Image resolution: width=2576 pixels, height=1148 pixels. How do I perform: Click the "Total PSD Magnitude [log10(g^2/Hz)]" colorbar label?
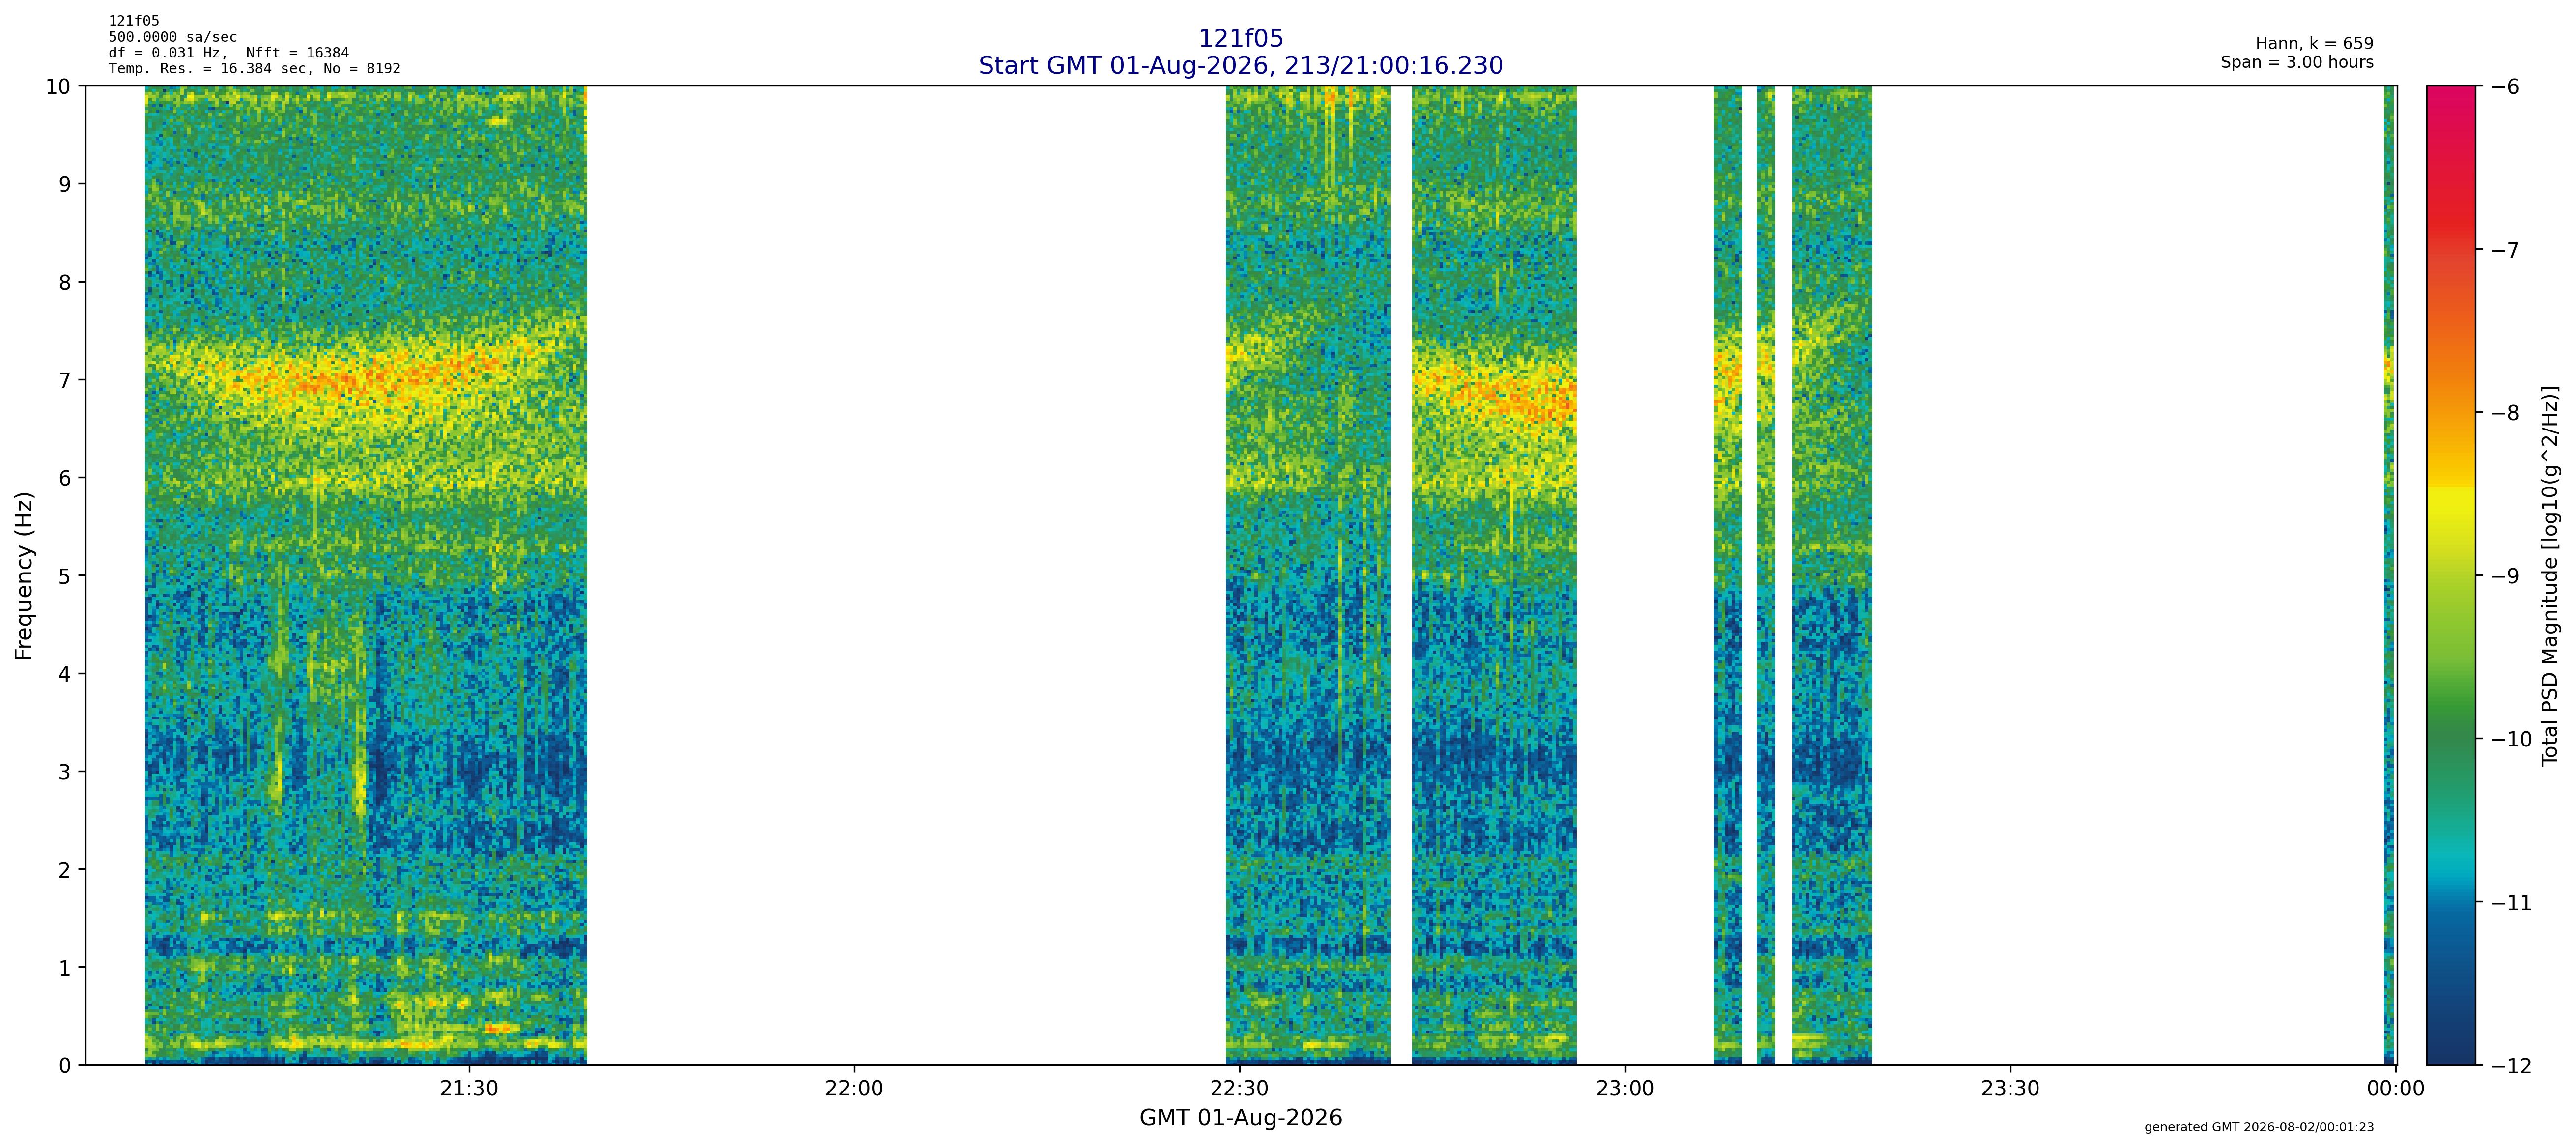point(2549,575)
